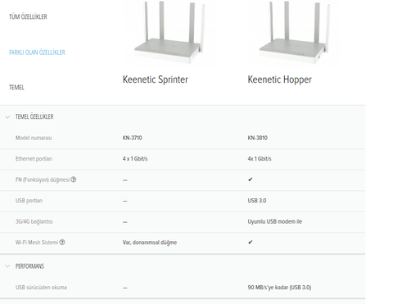The height and width of the screenshot is (304, 393).
Task: Open the Keenetic Sprinter product title
Action: [156, 79]
